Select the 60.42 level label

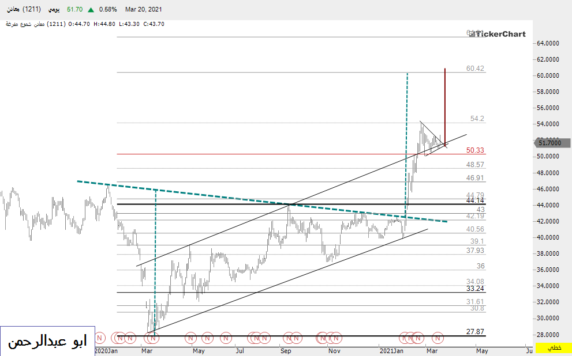(475, 69)
